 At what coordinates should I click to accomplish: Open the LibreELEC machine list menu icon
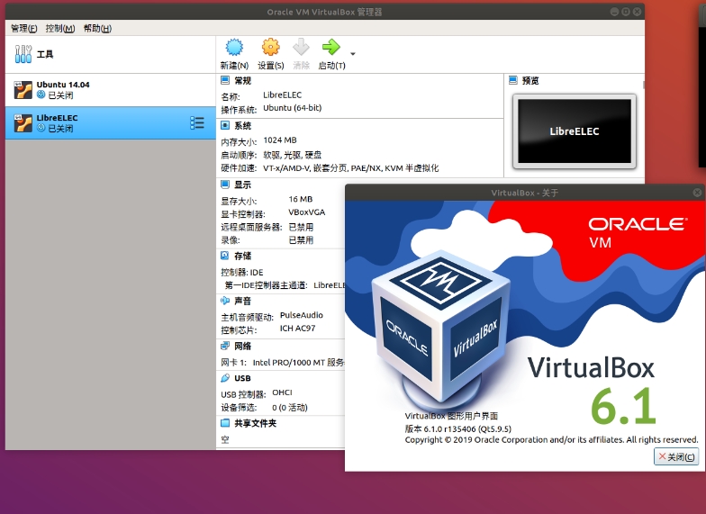pos(197,122)
